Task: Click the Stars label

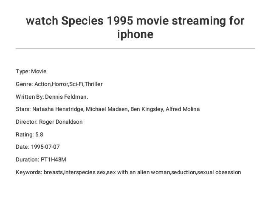Action: click(23, 109)
